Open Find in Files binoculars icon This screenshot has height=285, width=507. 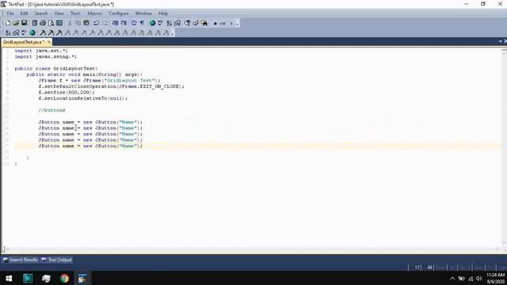tap(204, 23)
